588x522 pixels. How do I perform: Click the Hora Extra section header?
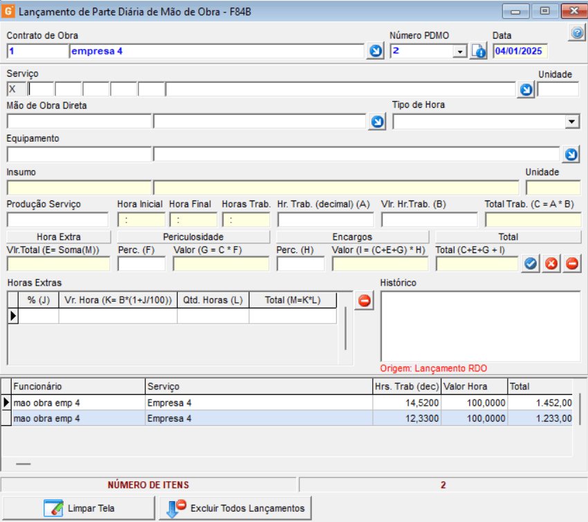[59, 237]
